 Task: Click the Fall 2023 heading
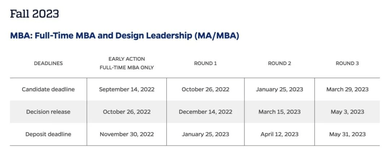click(35, 14)
